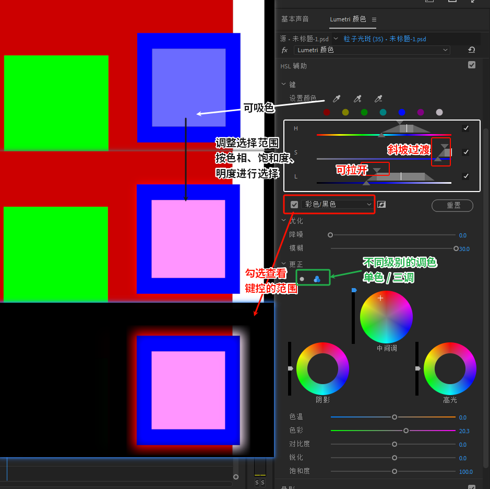The image size is (490, 489).
Task: Collapse the 更正 section
Action: (283, 264)
